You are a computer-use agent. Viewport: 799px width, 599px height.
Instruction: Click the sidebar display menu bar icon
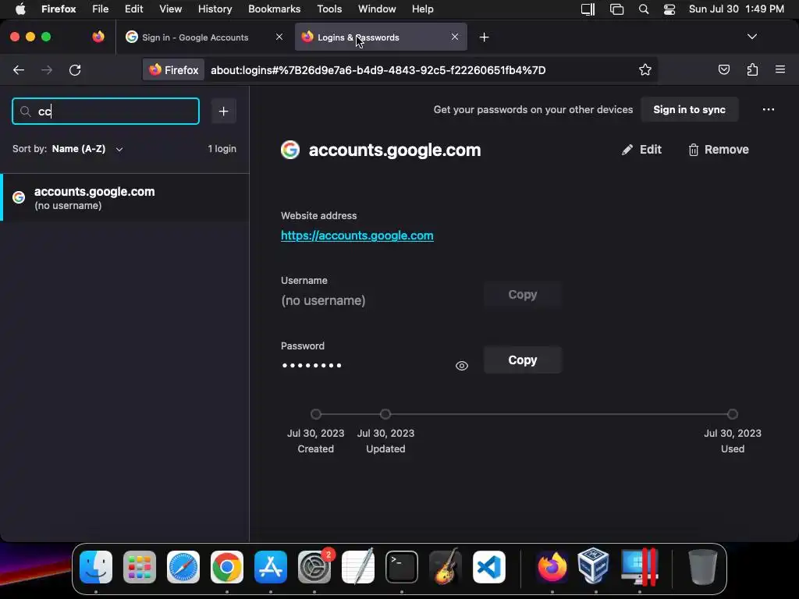pyautogui.click(x=588, y=9)
